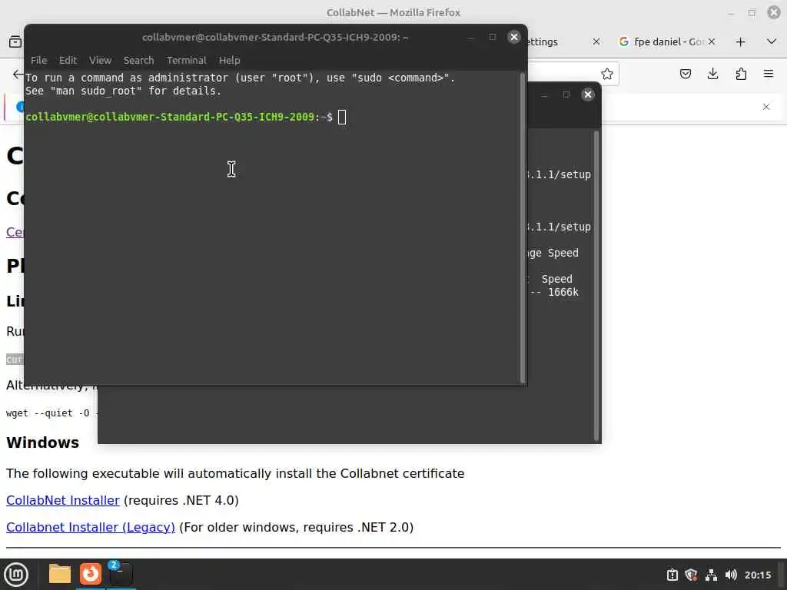Minimize the front terminal window

(x=470, y=37)
